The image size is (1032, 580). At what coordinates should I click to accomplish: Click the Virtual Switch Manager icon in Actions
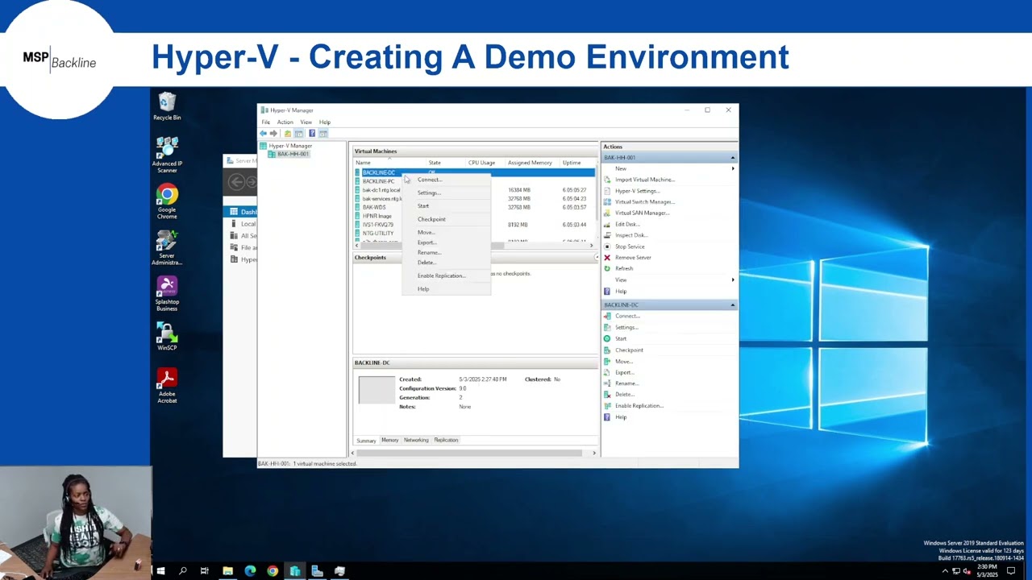click(x=607, y=201)
